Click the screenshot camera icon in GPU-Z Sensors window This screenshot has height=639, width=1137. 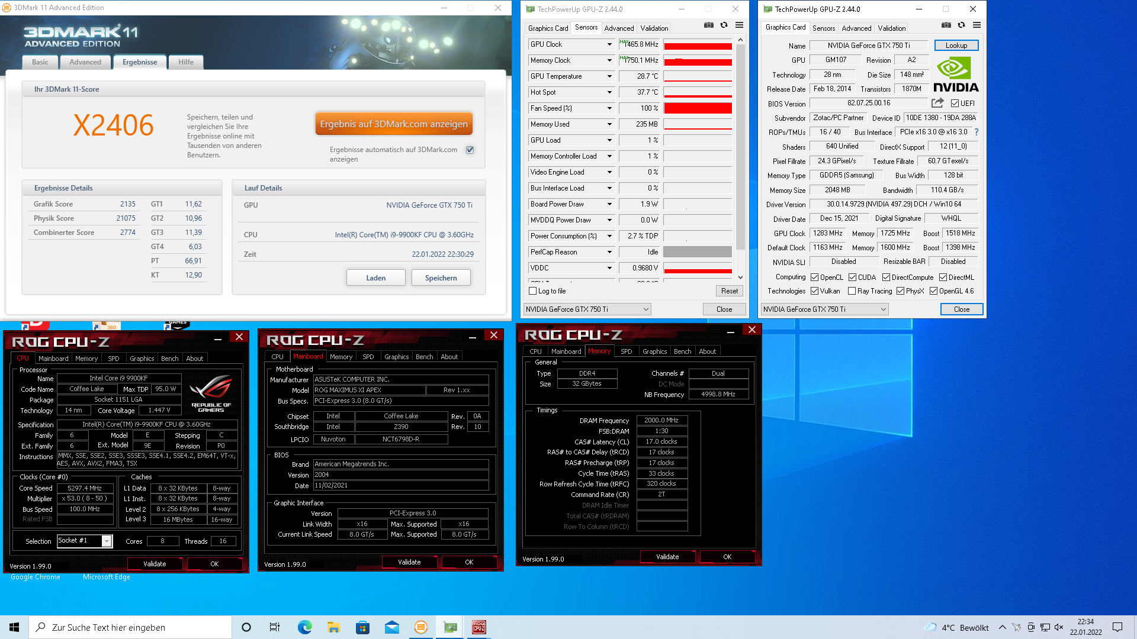point(708,25)
